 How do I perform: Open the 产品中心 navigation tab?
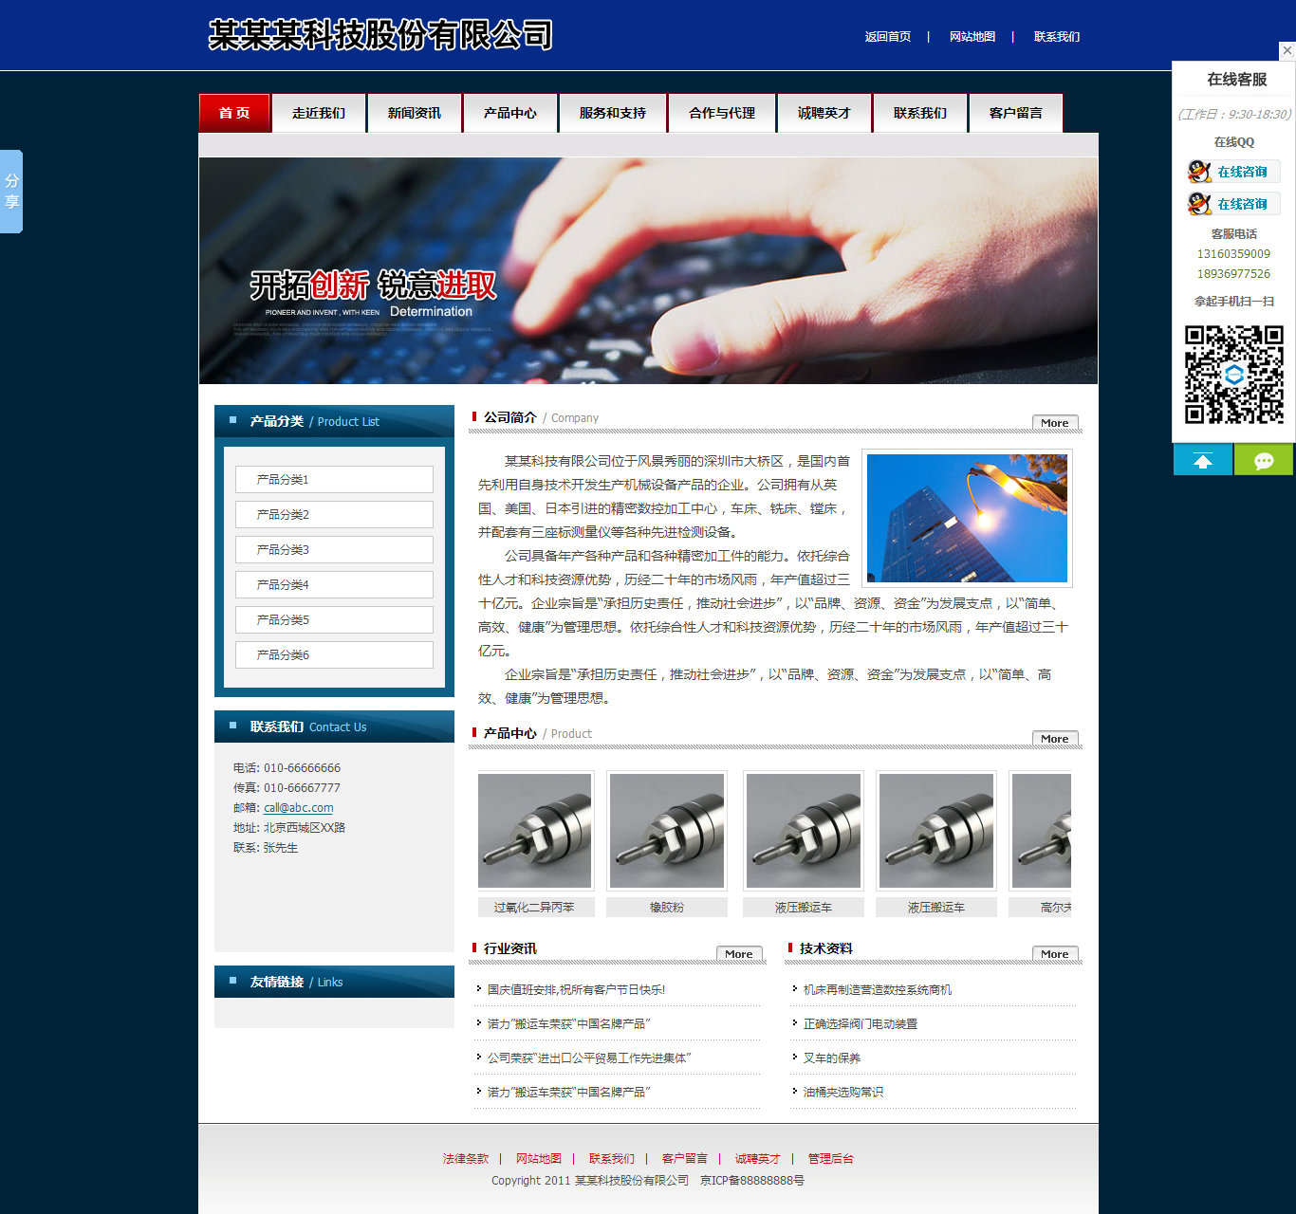pyautogui.click(x=509, y=113)
